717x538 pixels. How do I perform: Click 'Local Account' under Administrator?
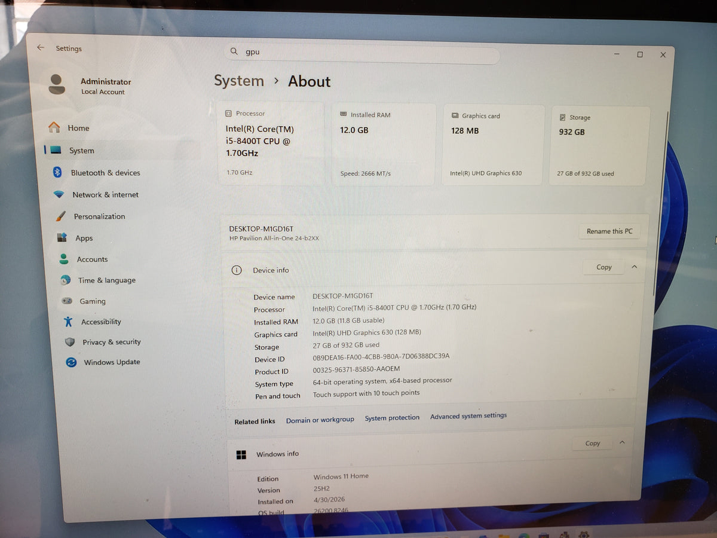click(103, 92)
